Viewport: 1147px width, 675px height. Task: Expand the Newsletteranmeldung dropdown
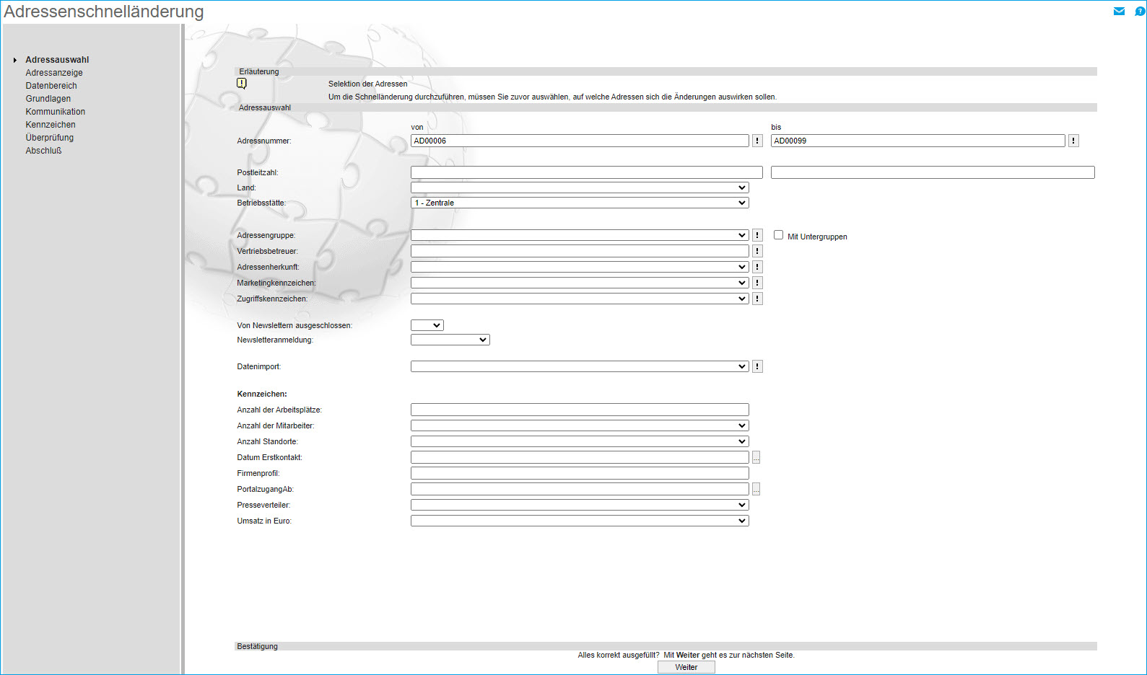click(450, 340)
